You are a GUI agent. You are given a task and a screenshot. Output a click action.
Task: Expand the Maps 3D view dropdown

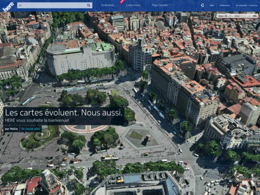(x=225, y=16)
